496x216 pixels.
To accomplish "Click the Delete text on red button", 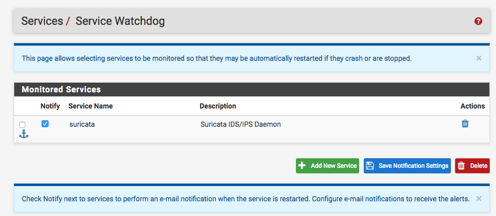I will tap(479, 166).
